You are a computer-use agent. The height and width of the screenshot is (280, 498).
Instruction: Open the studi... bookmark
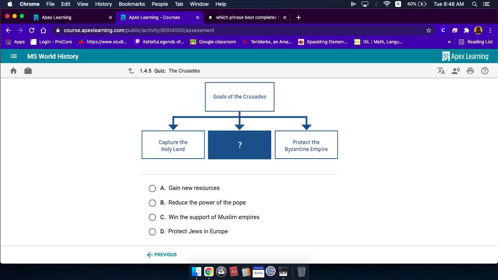[x=102, y=42]
